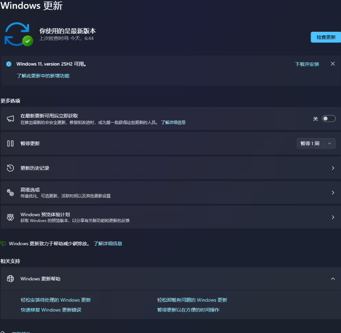Viewport: 341px width, 333px height.
Task: Click the gears icon for 高级选项
Action: click(x=10, y=193)
